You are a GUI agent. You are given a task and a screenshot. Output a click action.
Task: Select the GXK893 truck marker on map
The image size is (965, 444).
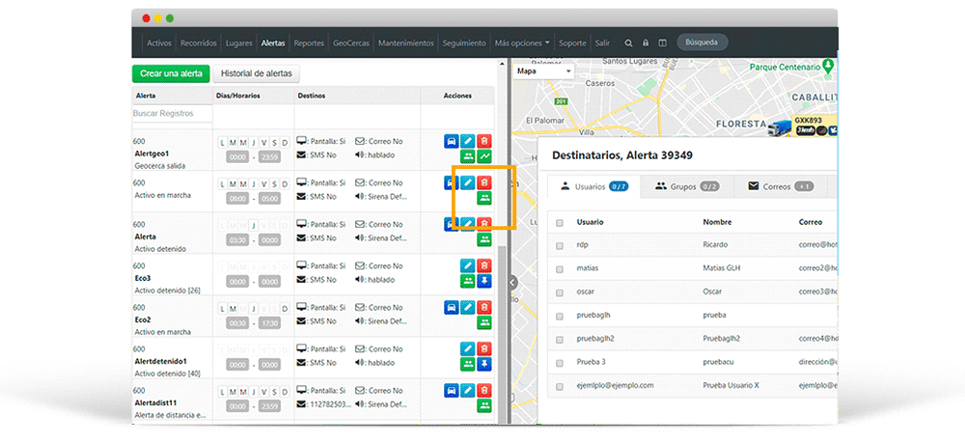pyautogui.click(x=780, y=127)
